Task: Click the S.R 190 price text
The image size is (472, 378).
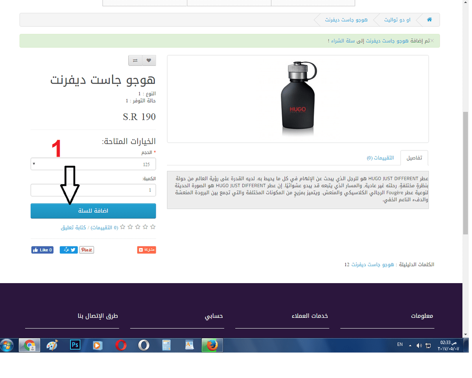Action: 139,117
